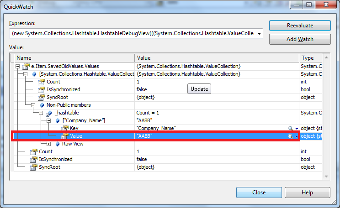Collapse the System.Collections.Hashtable.ValueCollection child node
Viewport: 340px width, 208px height.
pos(26,74)
